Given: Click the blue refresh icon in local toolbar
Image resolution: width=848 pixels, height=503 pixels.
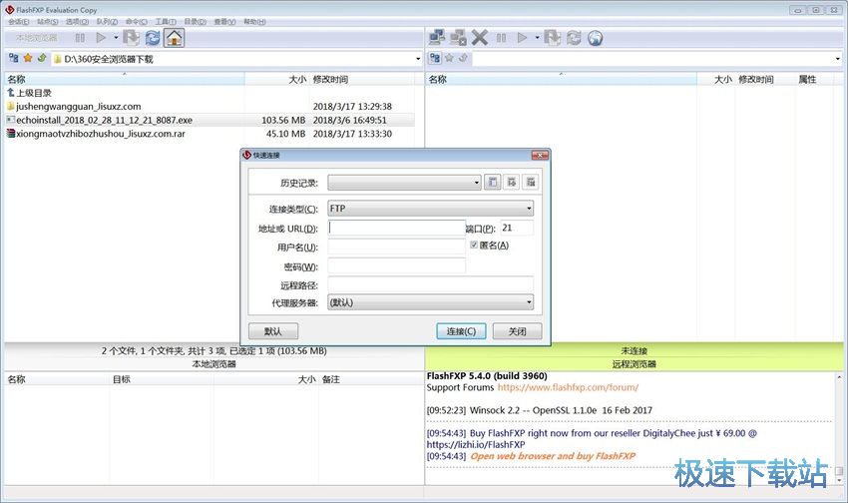Looking at the screenshot, I should pos(153,38).
